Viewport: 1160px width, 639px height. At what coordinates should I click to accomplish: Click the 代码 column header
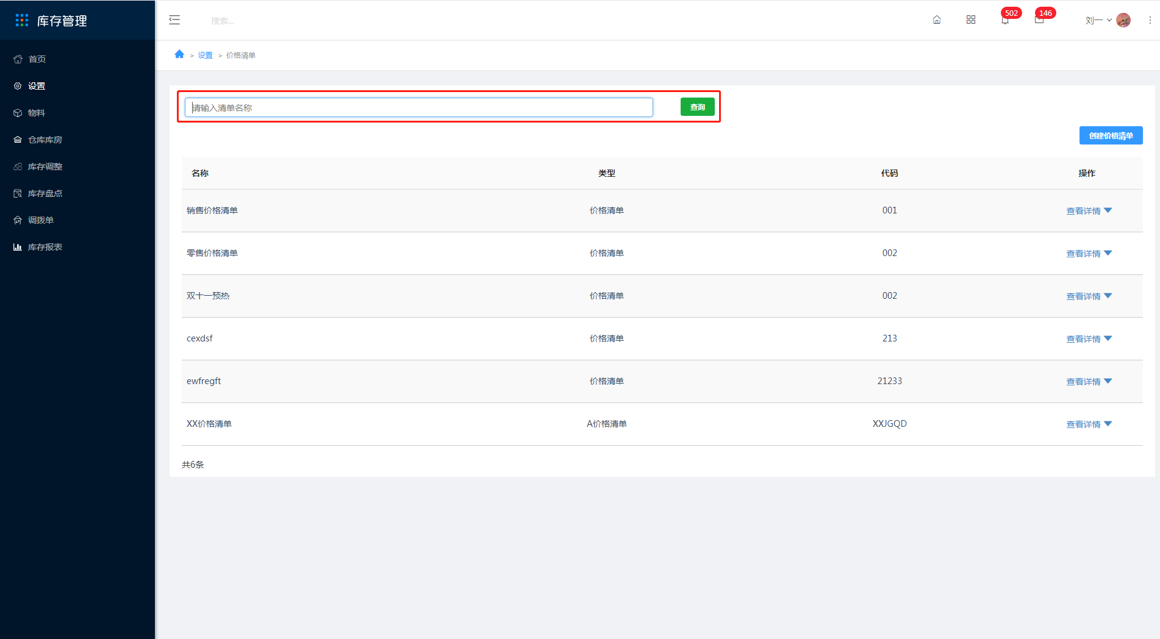[x=890, y=173]
